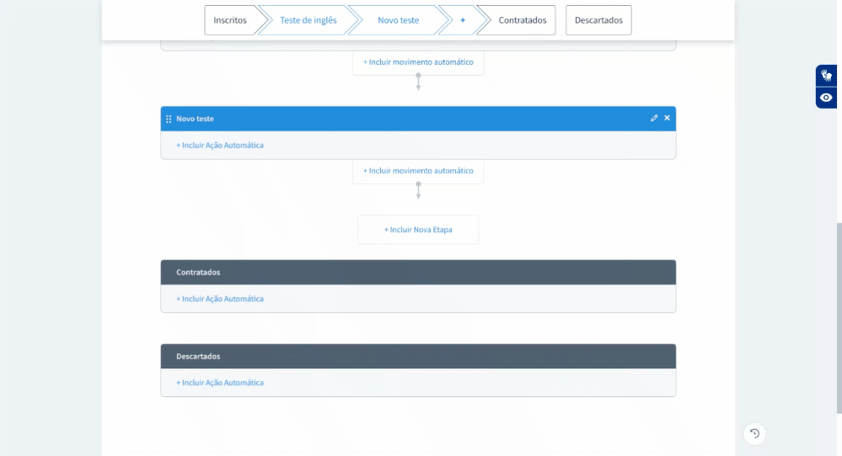Switch to the Descartados stage tab

598,20
